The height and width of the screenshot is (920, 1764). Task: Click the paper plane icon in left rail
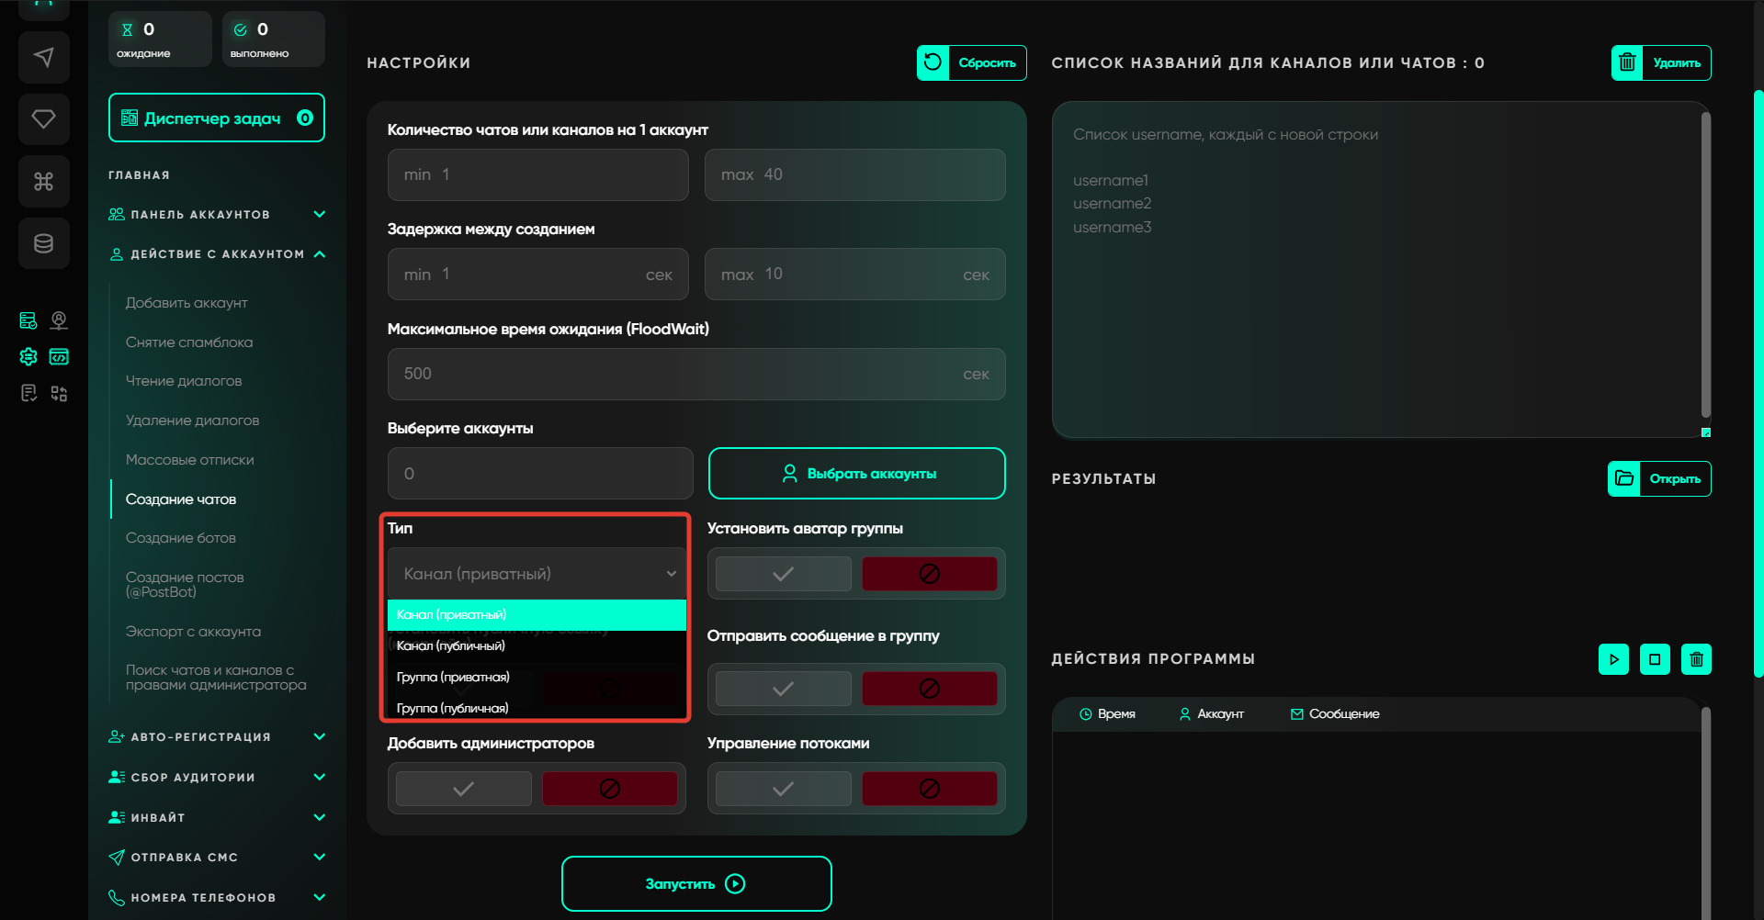pyautogui.click(x=43, y=57)
